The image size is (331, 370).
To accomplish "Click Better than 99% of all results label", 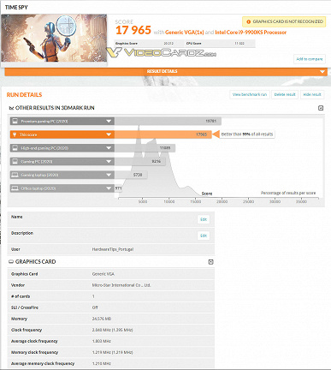I will click(247, 134).
